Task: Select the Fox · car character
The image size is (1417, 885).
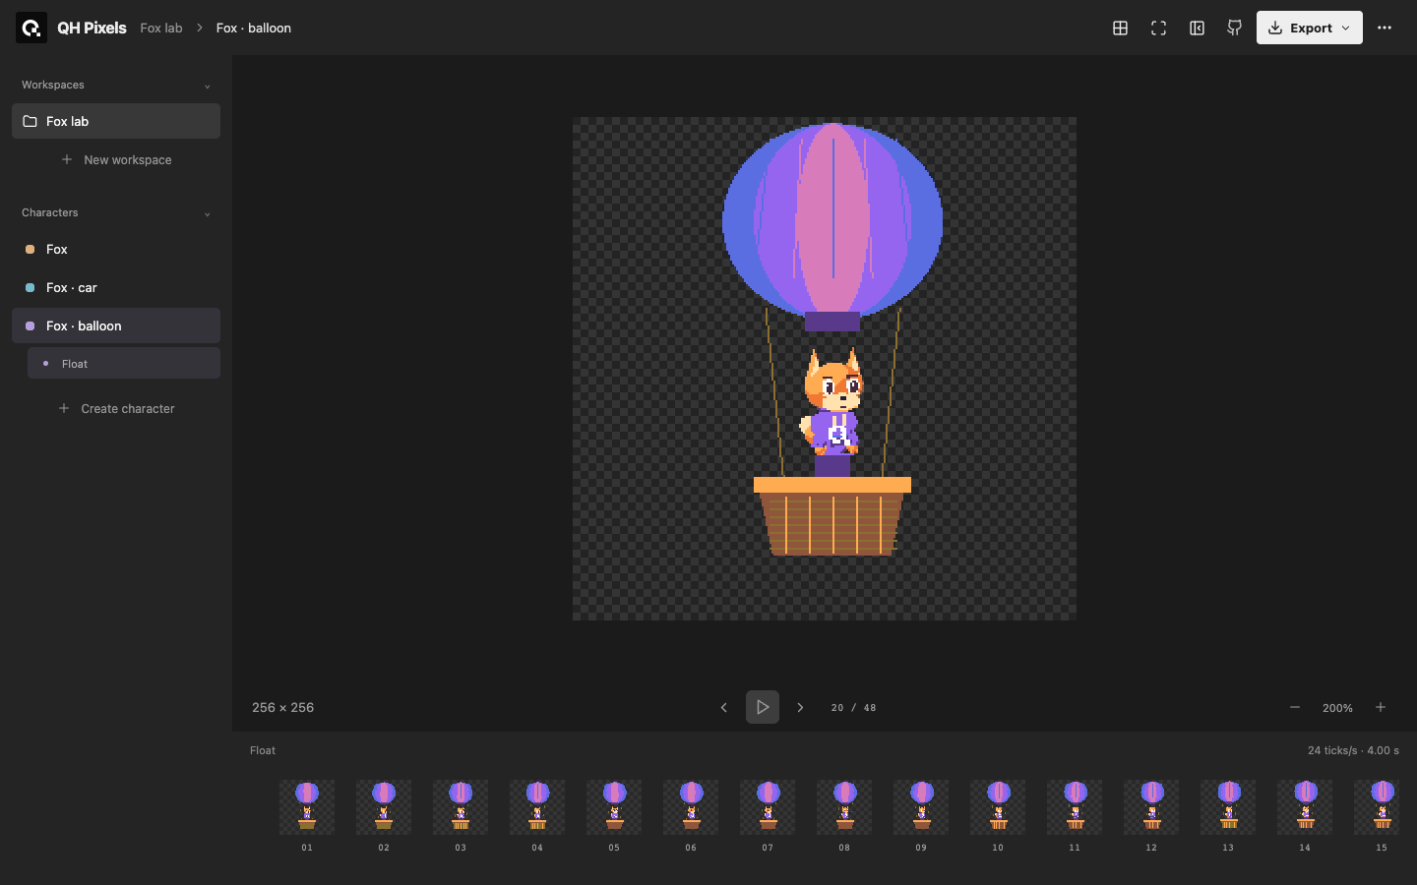Action: 116,287
